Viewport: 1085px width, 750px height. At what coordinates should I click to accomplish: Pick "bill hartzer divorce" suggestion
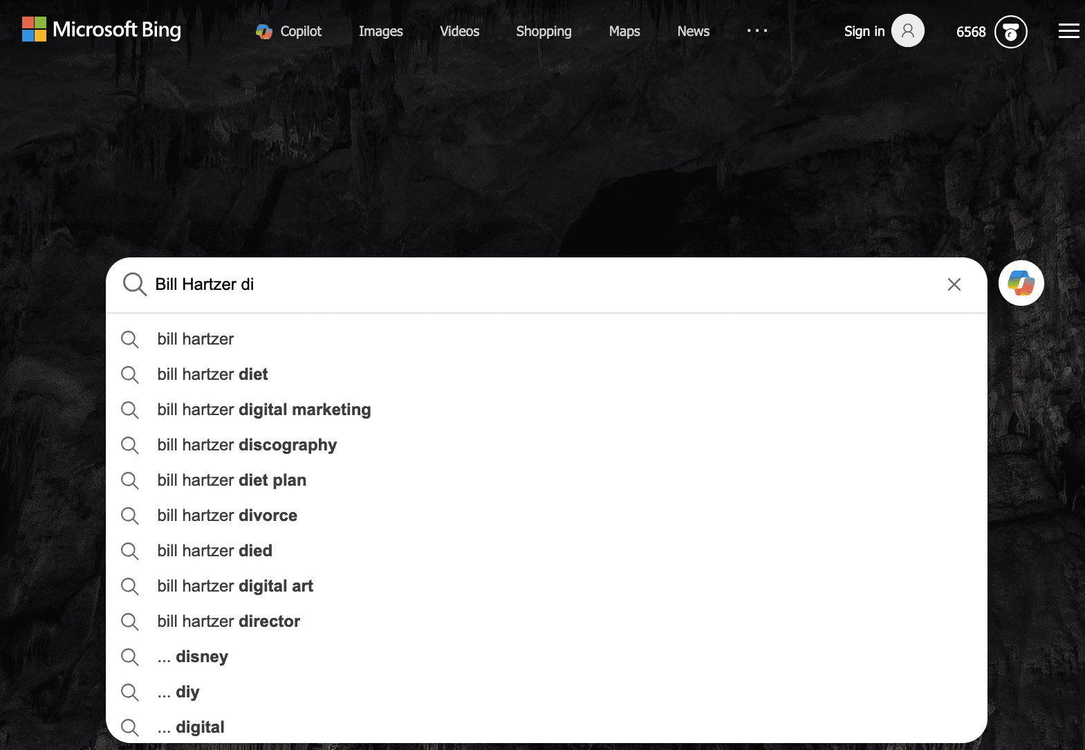(546, 515)
